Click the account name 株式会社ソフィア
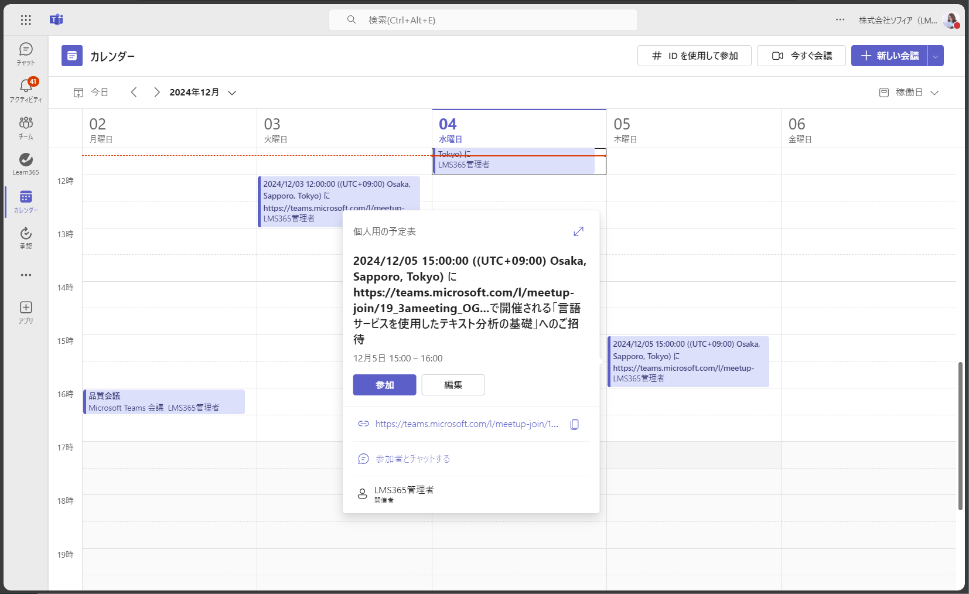This screenshot has width=969, height=594. pyautogui.click(x=898, y=21)
